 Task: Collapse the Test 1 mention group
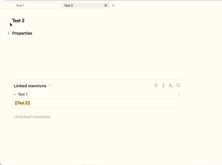pos(15,94)
